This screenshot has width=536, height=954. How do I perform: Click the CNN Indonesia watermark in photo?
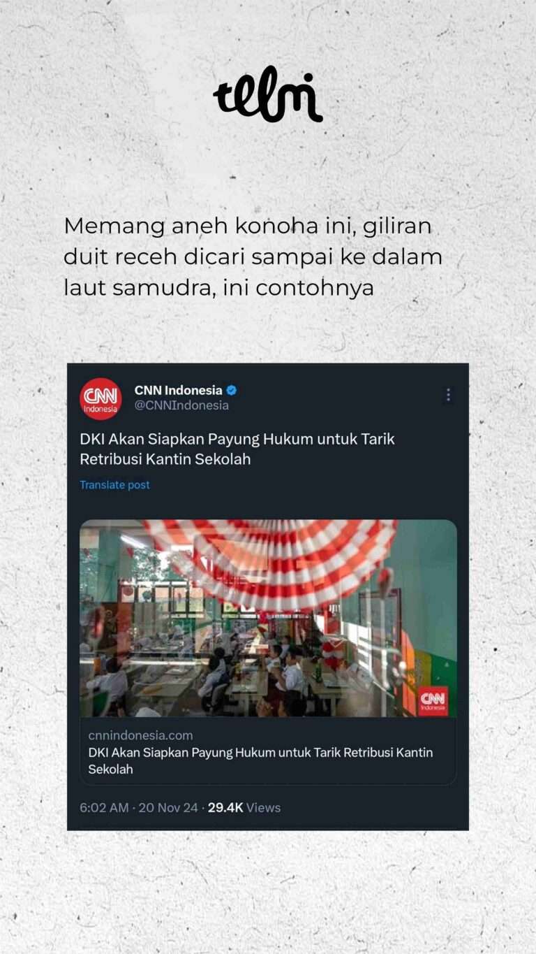[433, 701]
